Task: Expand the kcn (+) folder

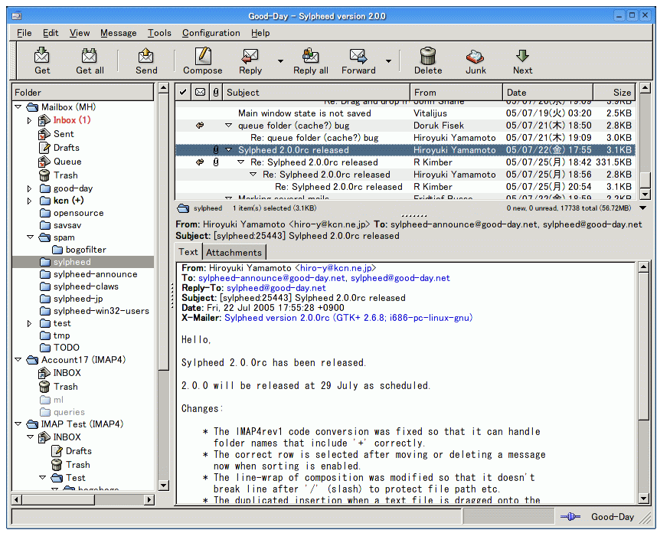Action: pos(29,201)
